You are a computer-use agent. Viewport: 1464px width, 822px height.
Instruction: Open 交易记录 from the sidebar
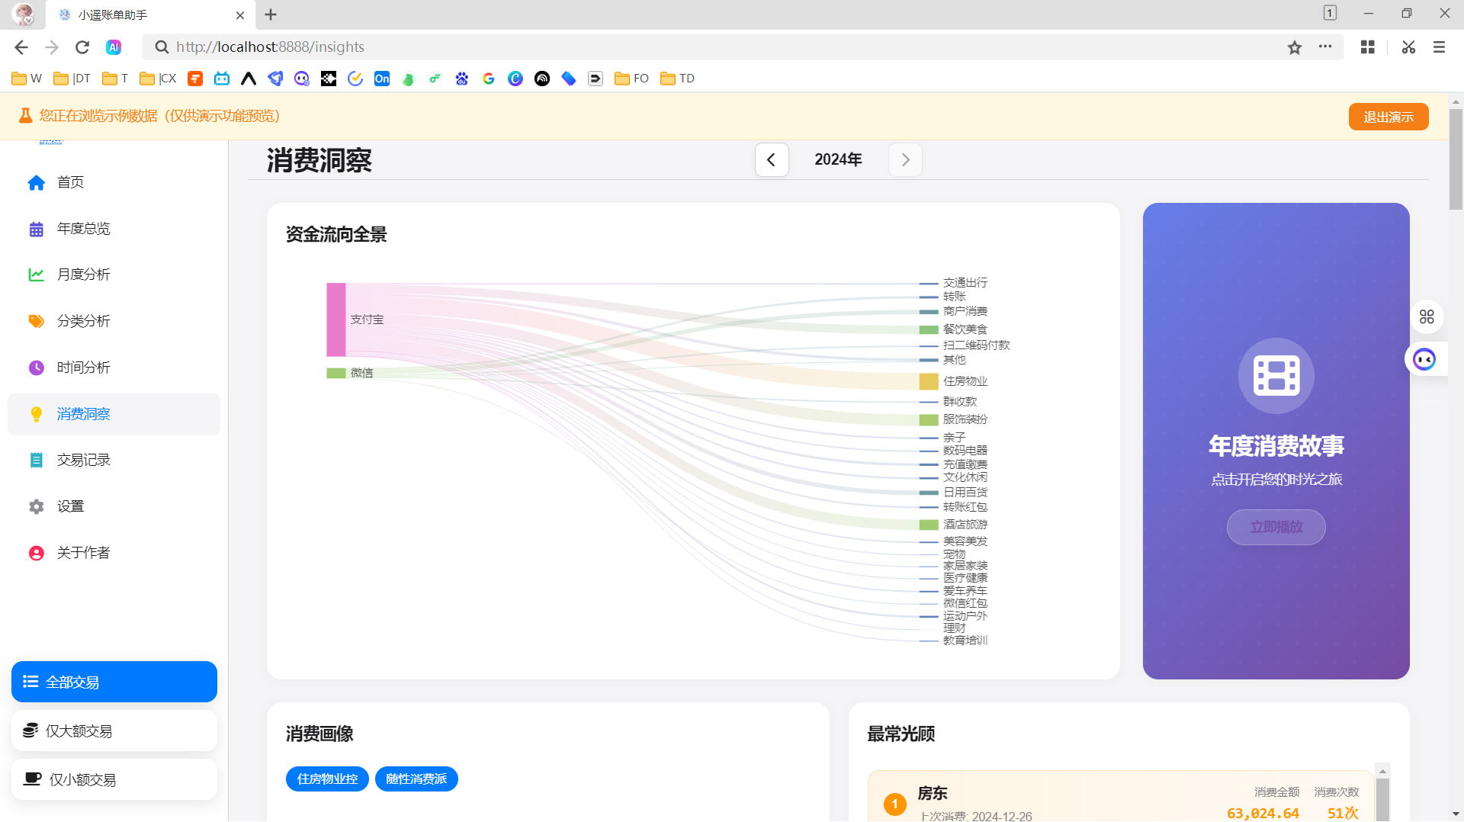tap(83, 461)
